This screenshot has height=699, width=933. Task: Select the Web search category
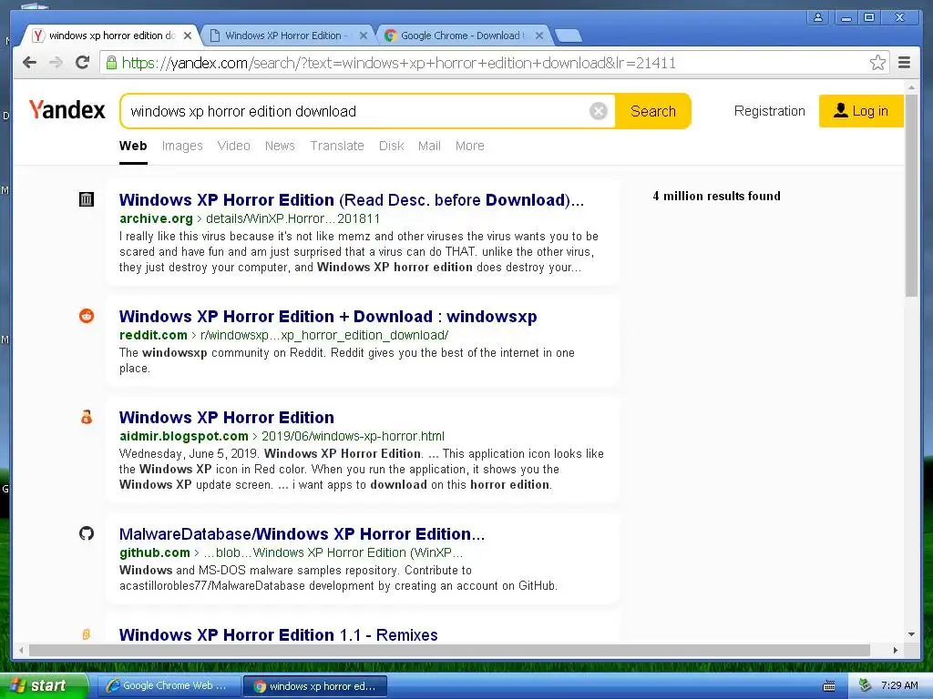(x=133, y=146)
